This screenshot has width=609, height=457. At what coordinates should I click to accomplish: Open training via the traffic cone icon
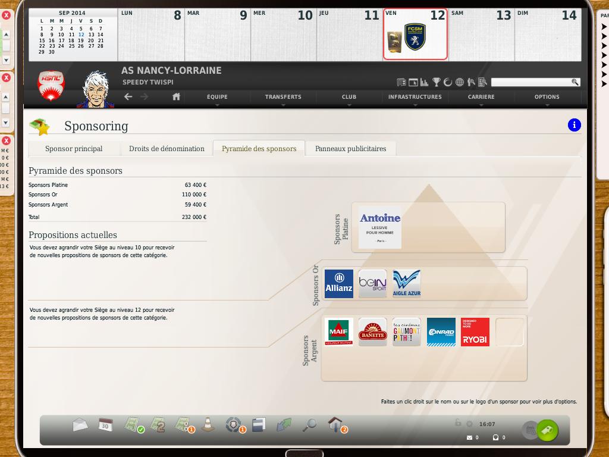208,424
